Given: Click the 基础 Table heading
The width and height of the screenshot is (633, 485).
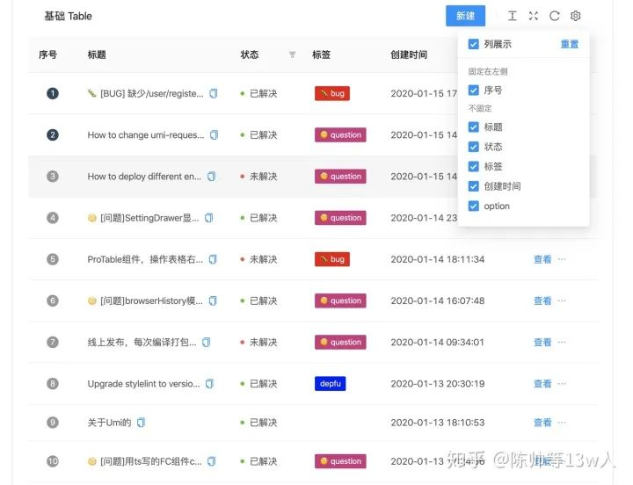Looking at the screenshot, I should [68, 16].
